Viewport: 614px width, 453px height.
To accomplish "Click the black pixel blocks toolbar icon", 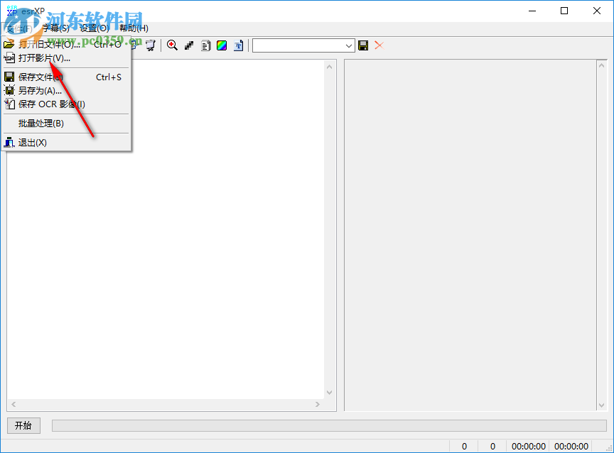I will click(189, 45).
